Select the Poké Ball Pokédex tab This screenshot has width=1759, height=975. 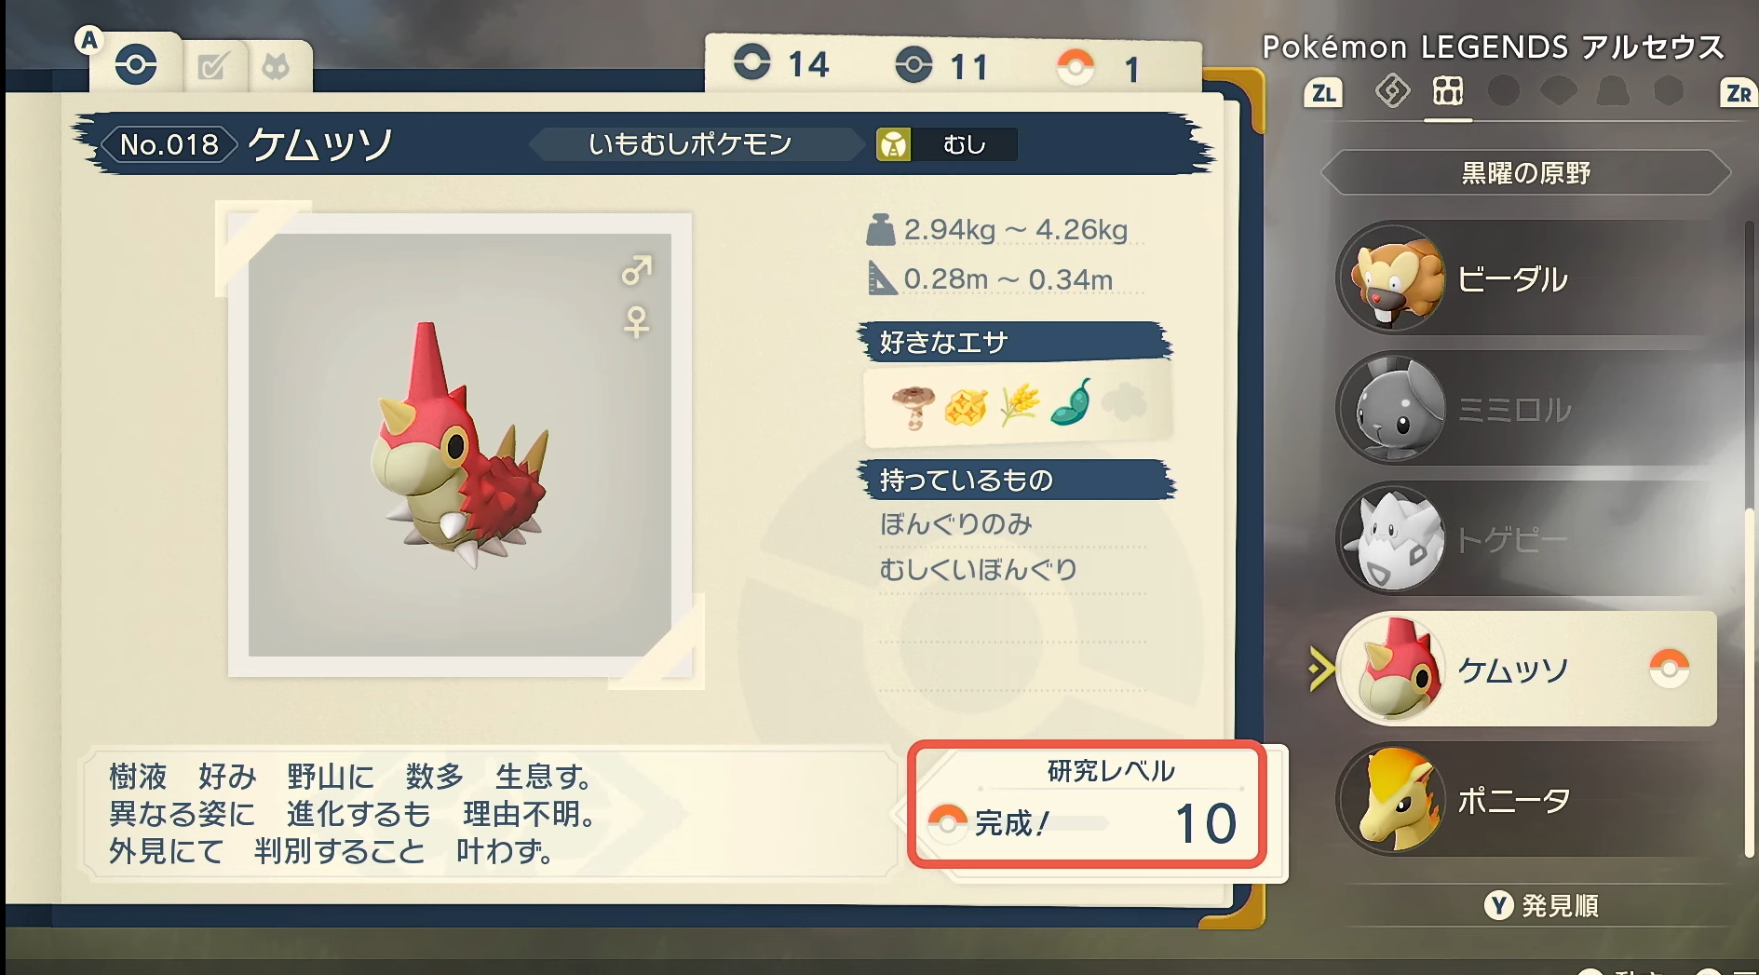[136, 64]
